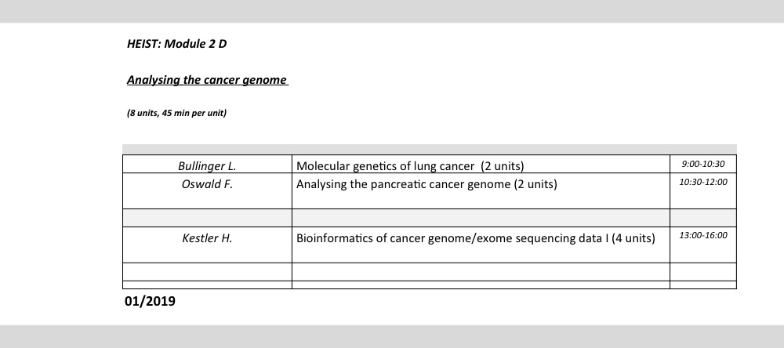The height and width of the screenshot is (348, 784).
Task: Click the empty time cell below 13:00-16:00
Action: tap(703, 272)
